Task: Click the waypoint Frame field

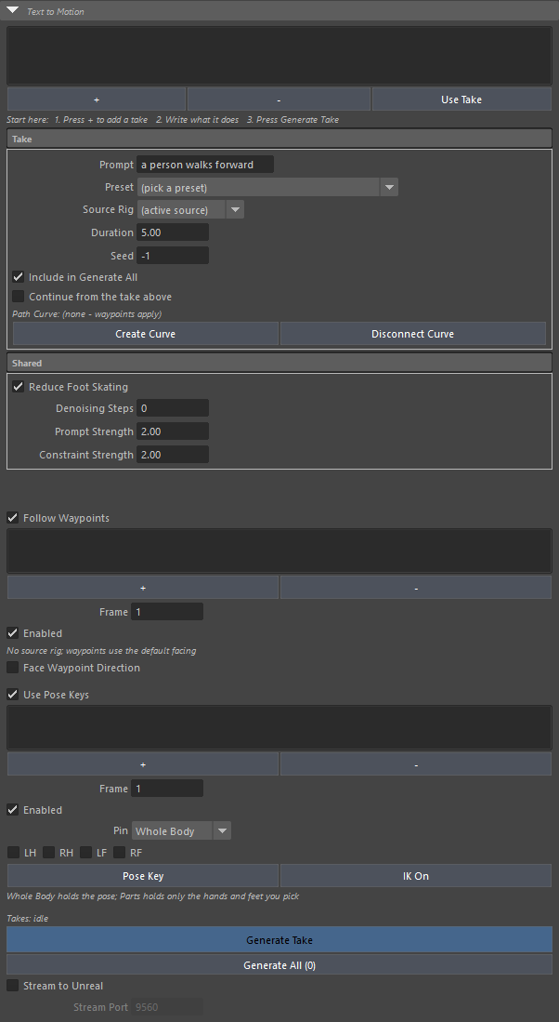Action: pos(167,611)
